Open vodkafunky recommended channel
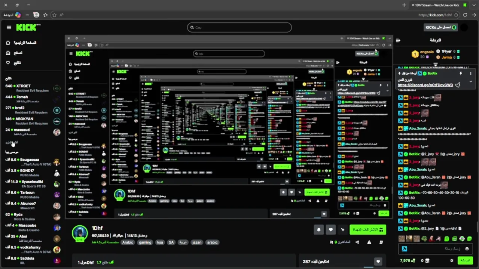 coord(33,249)
